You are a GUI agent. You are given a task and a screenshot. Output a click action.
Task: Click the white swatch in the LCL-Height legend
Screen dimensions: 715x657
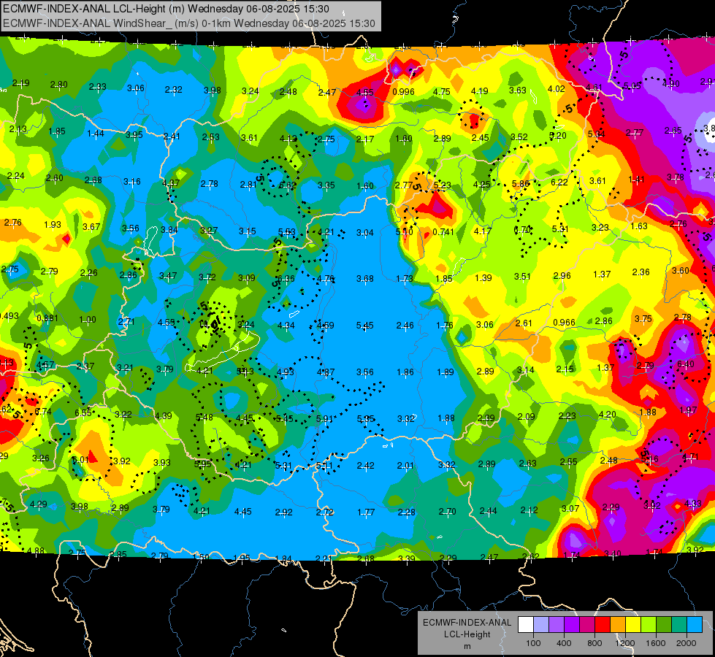click(x=525, y=624)
